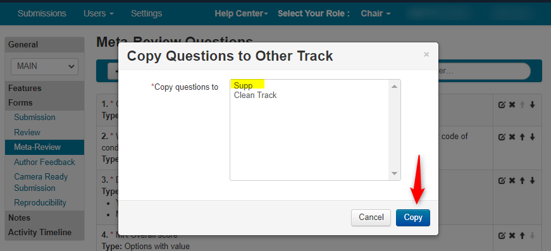Image resolution: width=551 pixels, height=251 pixels.
Task: Select Clean Track in the list
Action: tap(255, 95)
